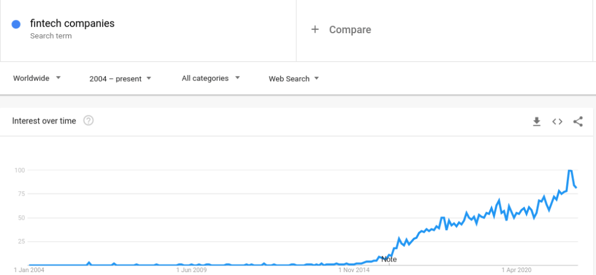Viewport: 596px width, 275px height.
Task: Open the Worldwide region dropdown
Action: click(37, 78)
